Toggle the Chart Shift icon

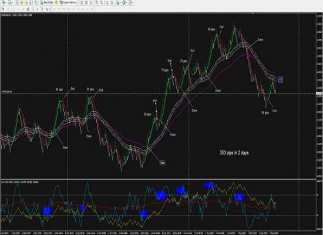pos(112,2)
